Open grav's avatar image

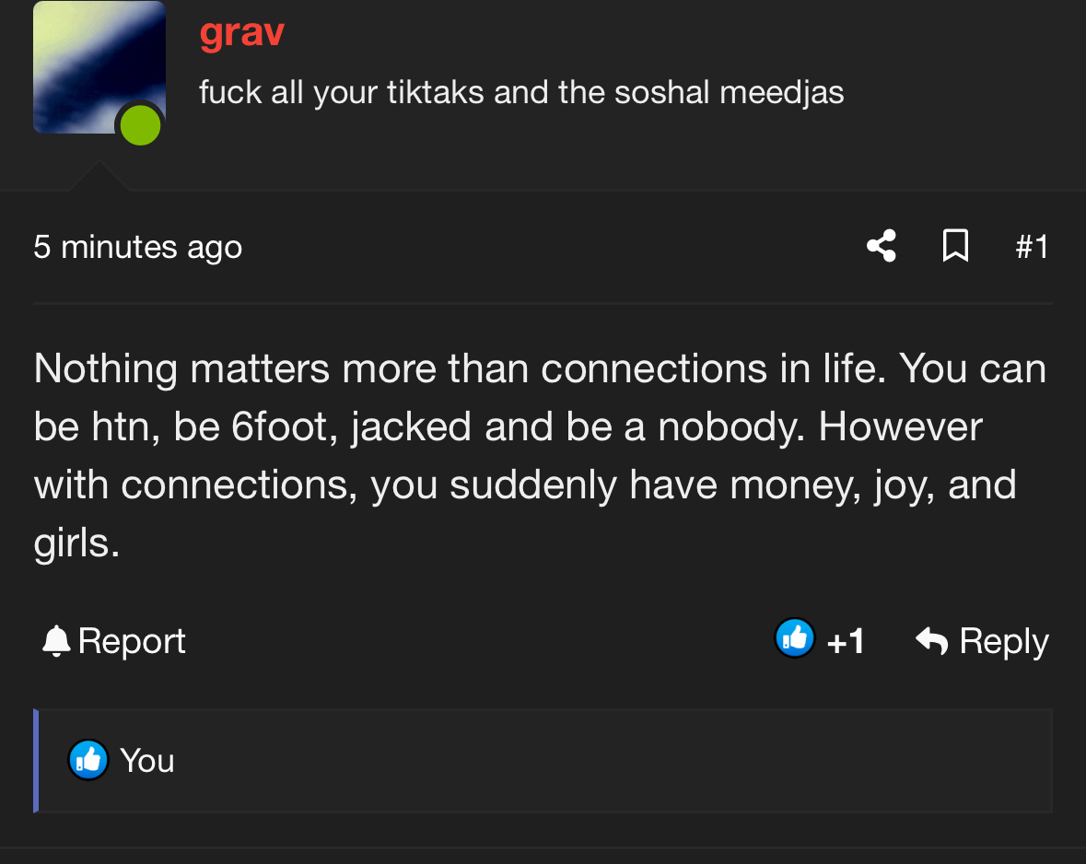click(x=99, y=67)
